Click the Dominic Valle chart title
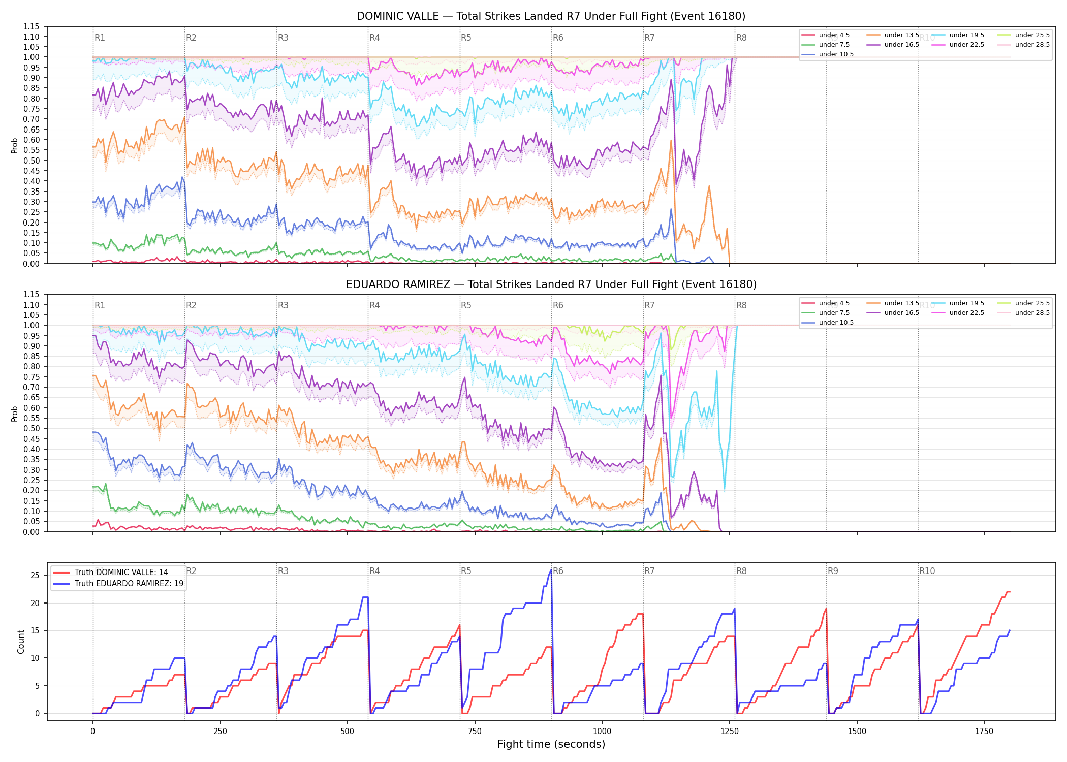 [551, 16]
